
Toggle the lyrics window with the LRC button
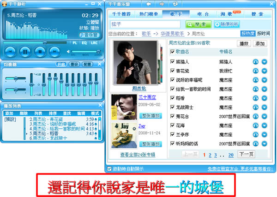click(x=94, y=43)
